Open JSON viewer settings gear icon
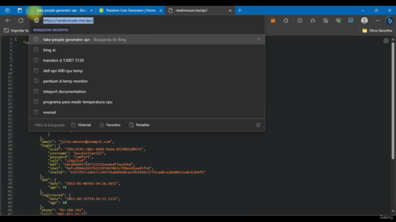This screenshot has width=396, height=222. point(386,41)
